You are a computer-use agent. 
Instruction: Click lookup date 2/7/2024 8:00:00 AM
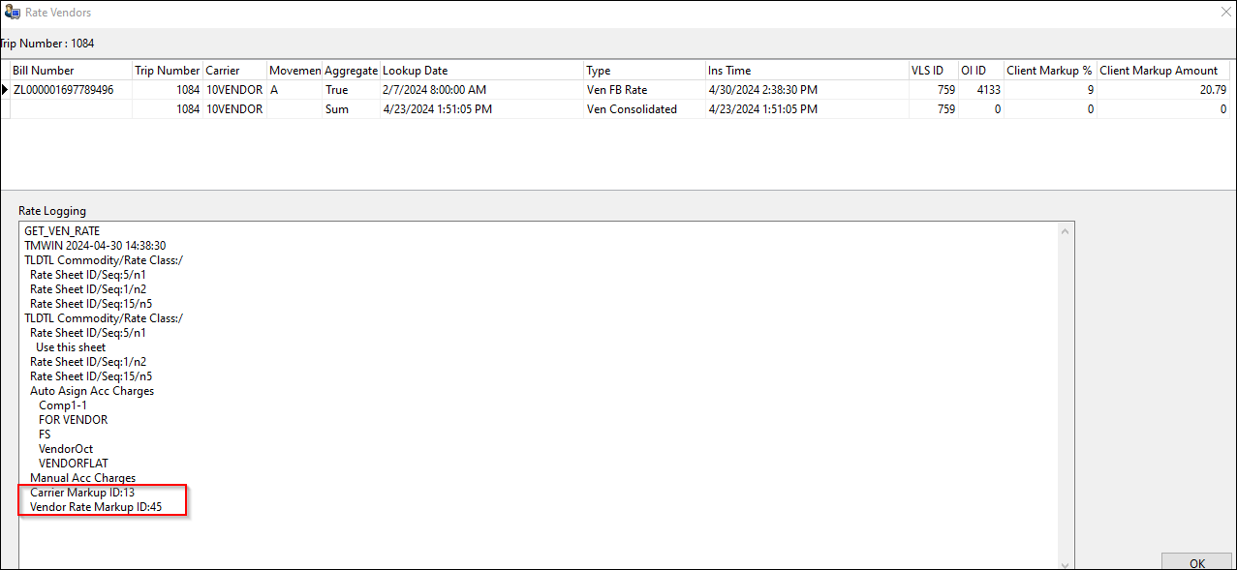pyautogui.click(x=481, y=90)
